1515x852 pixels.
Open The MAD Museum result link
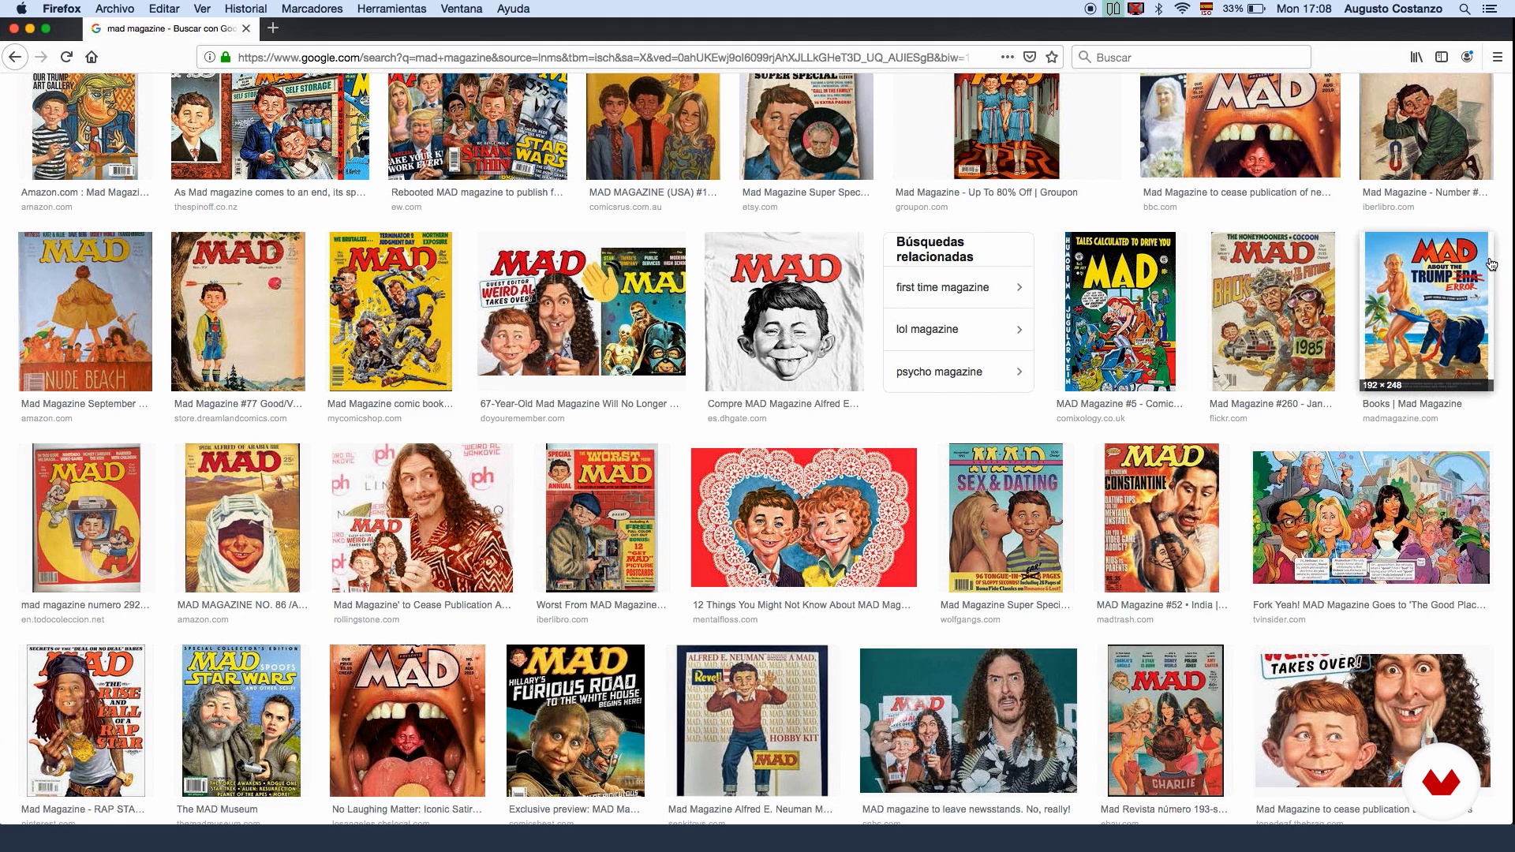coord(217,809)
